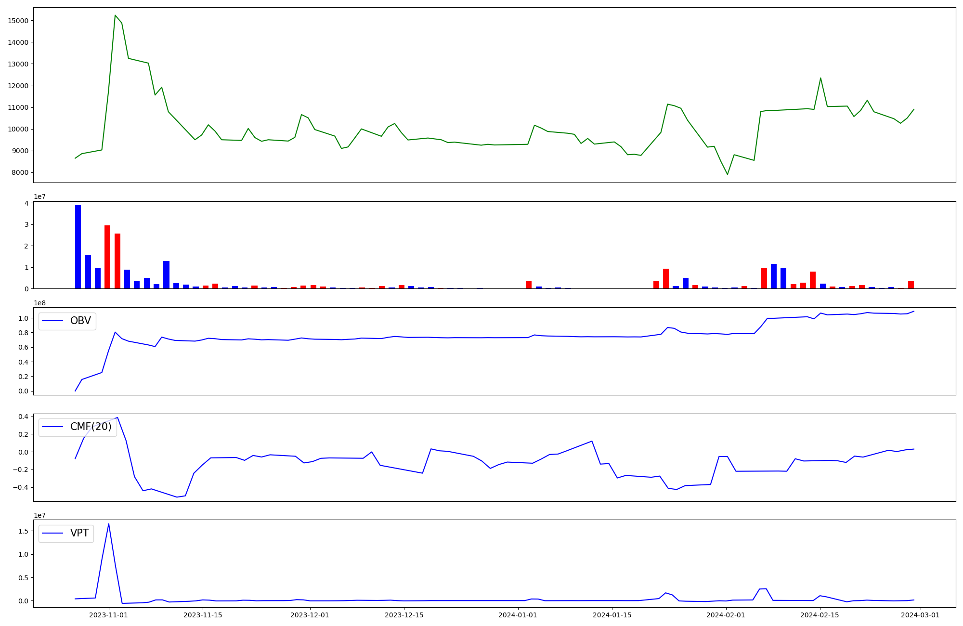Click the tallest red volume bar
963x626 pixels.
(x=107, y=257)
